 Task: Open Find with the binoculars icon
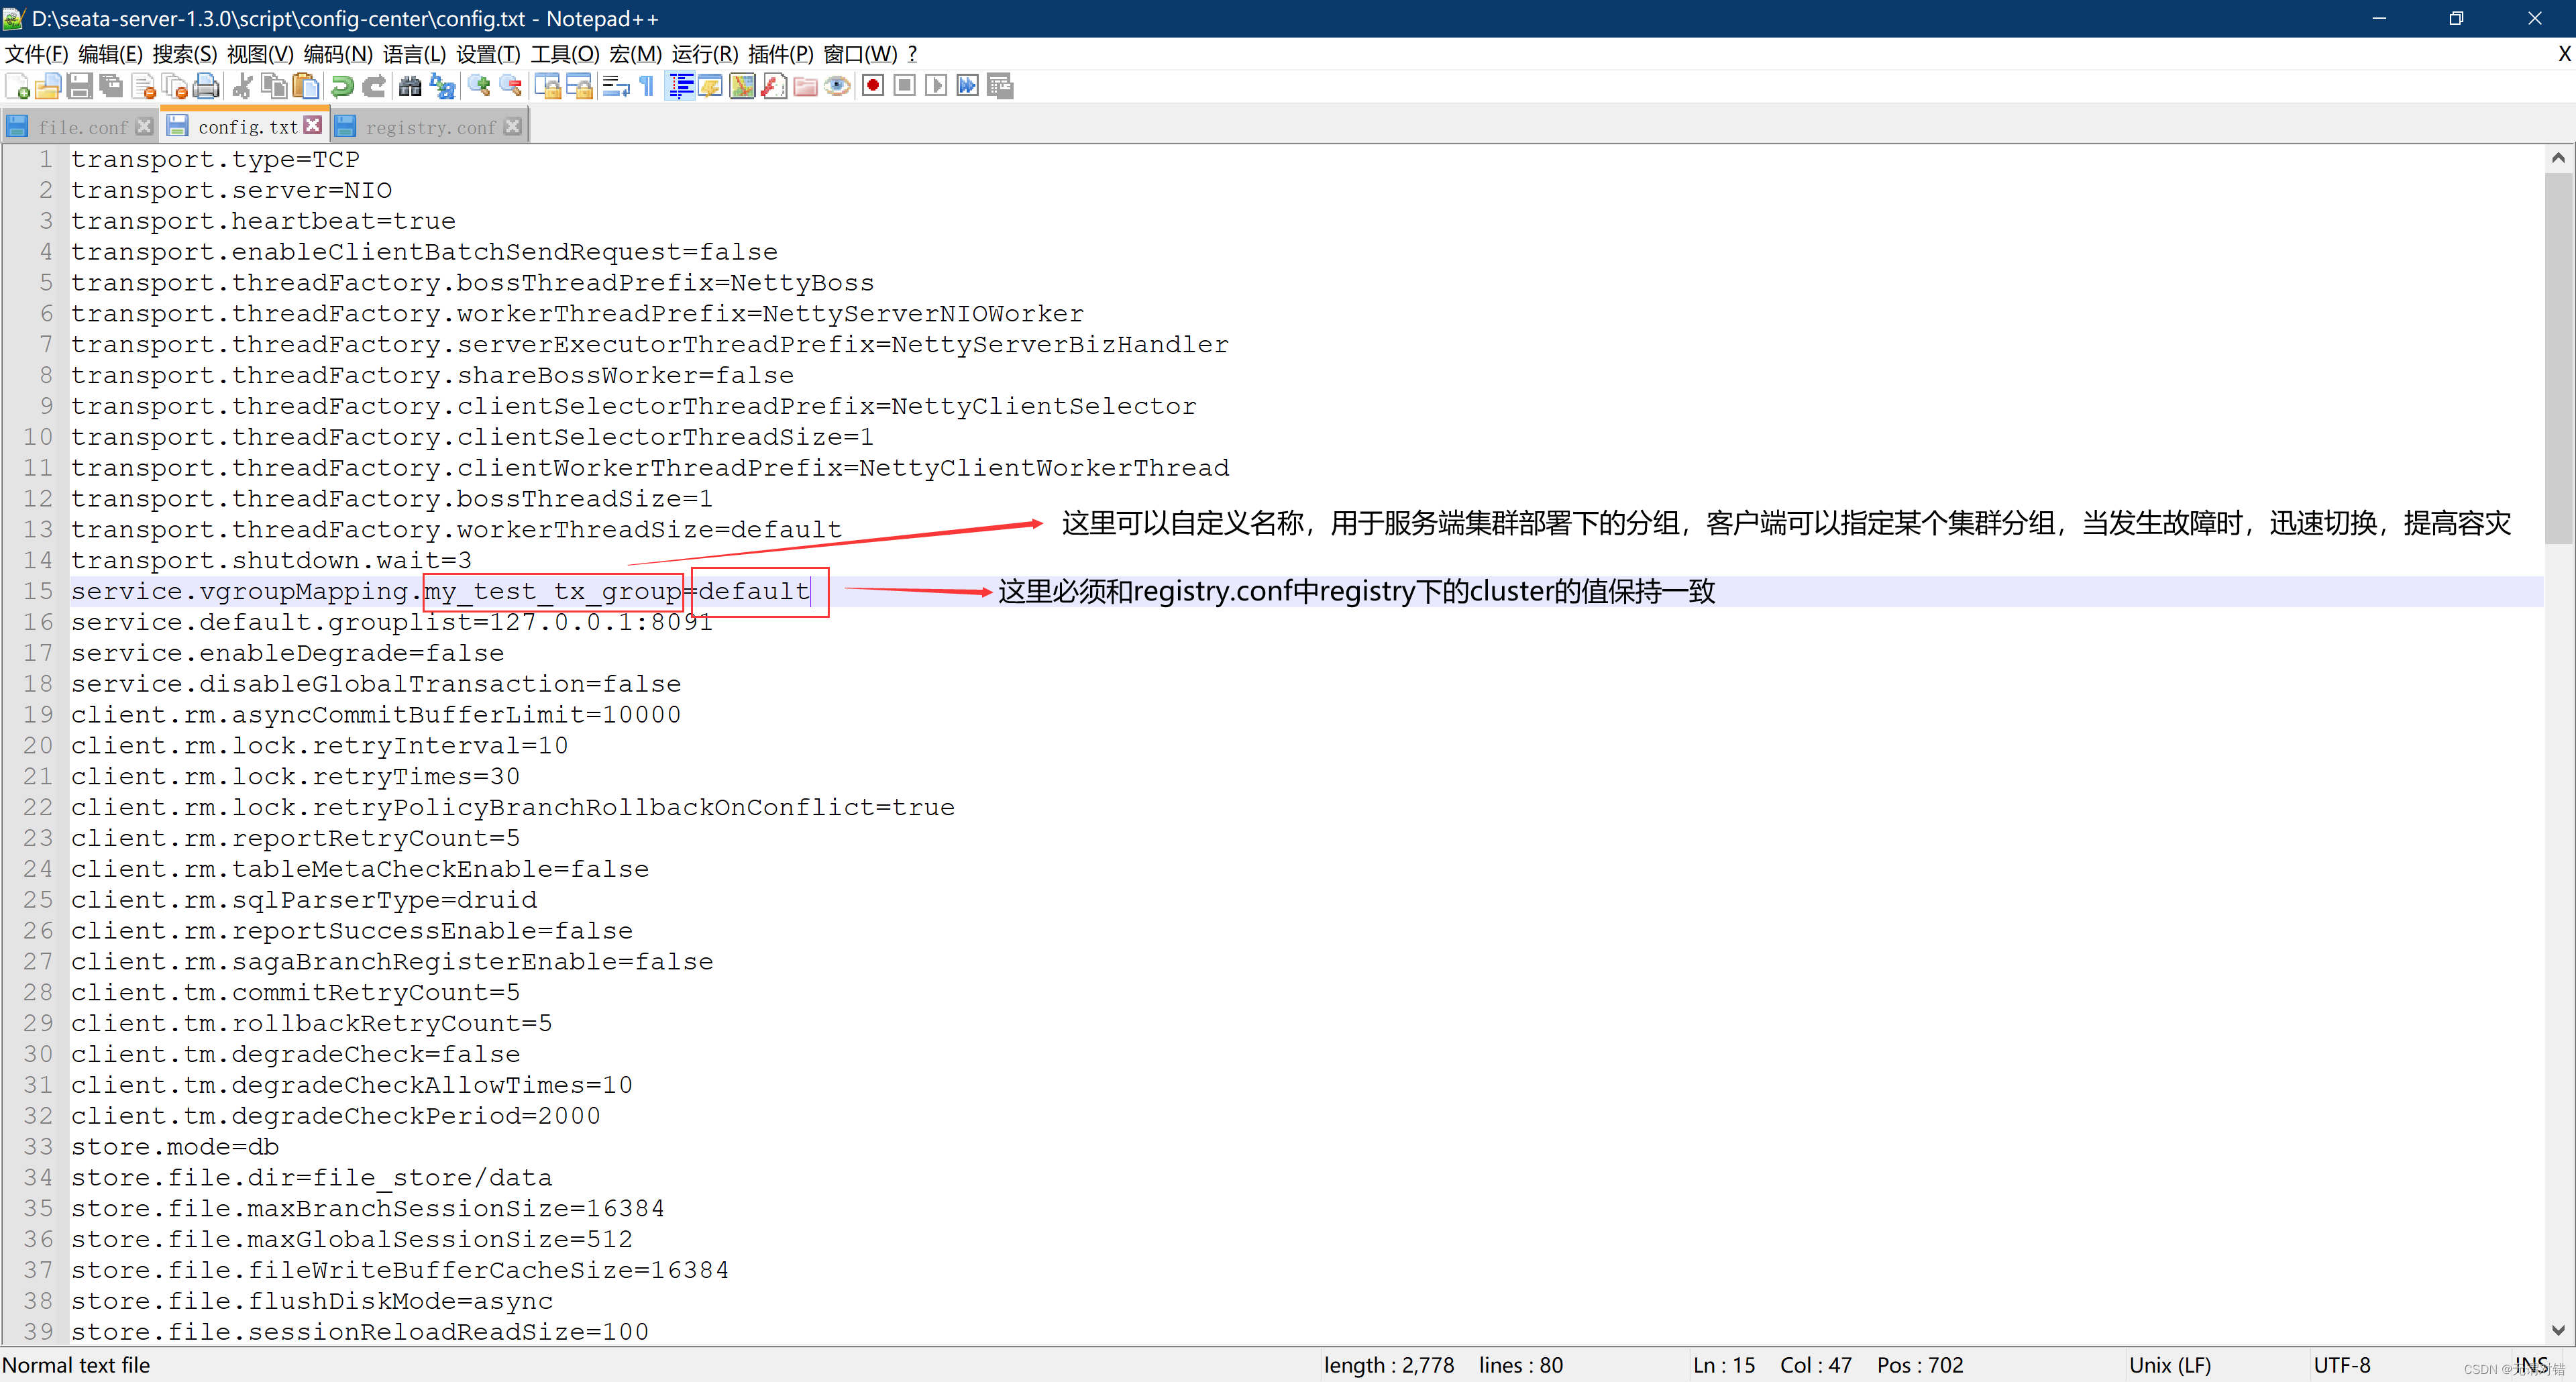(x=410, y=87)
